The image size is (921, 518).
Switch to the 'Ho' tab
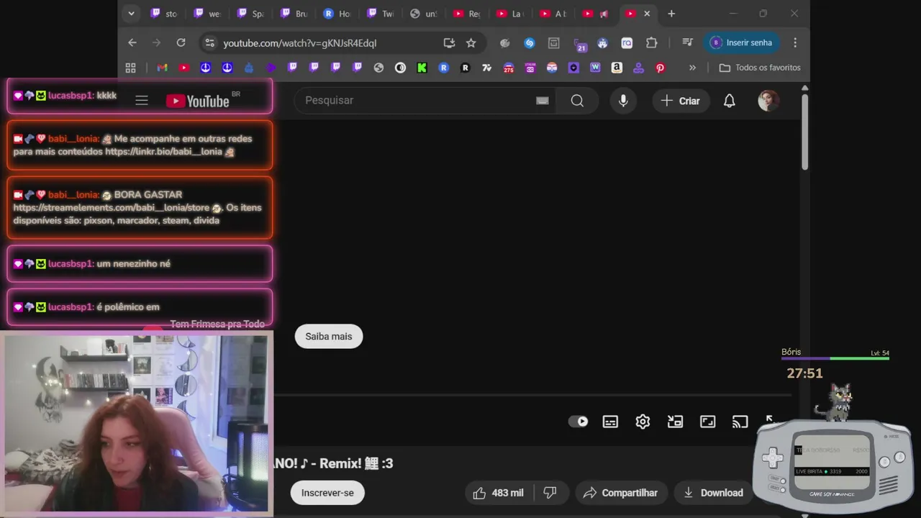coord(337,14)
